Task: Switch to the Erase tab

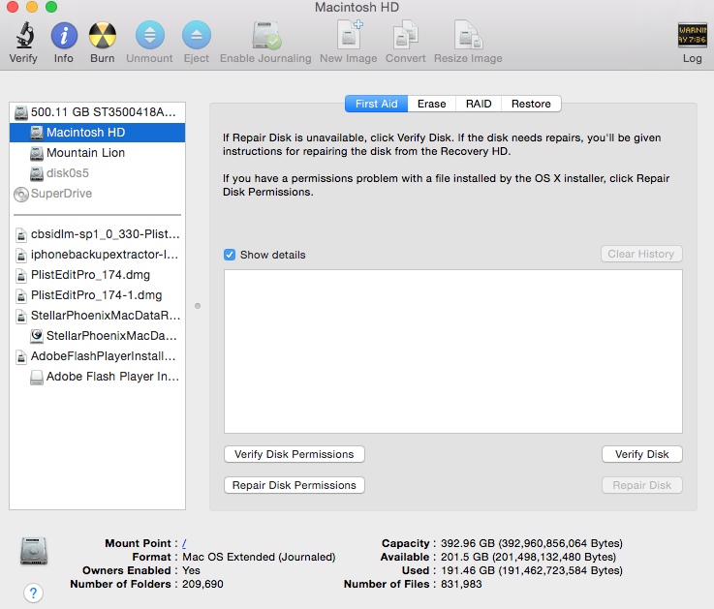Action: coord(432,104)
